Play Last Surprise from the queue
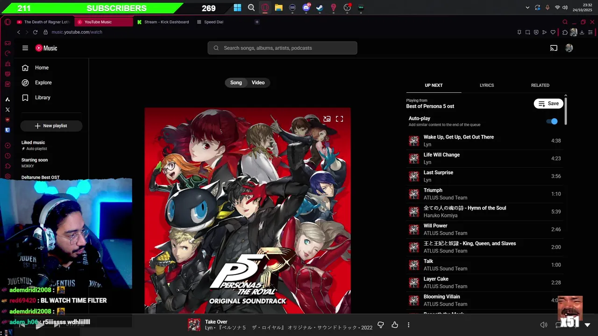The height and width of the screenshot is (336, 598). pos(484,176)
